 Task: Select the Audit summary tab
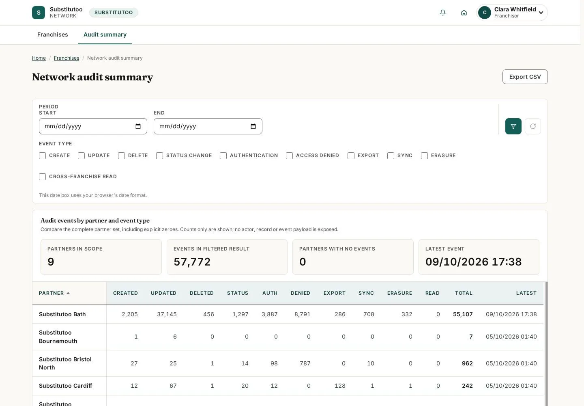point(105,35)
